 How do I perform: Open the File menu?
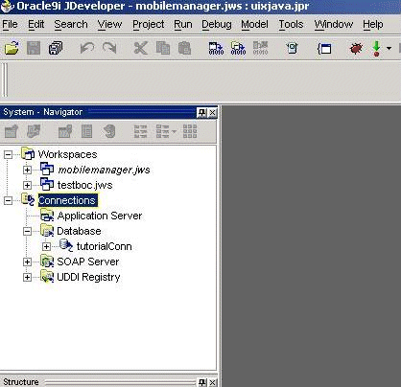[x=10, y=25]
